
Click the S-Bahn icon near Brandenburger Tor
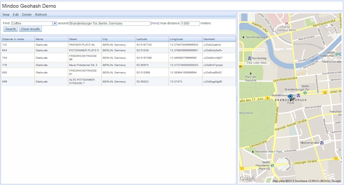(x=305, y=93)
